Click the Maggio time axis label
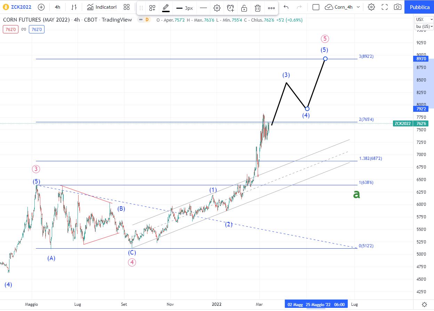Viewport: 434px width, 311px height. 31,304
